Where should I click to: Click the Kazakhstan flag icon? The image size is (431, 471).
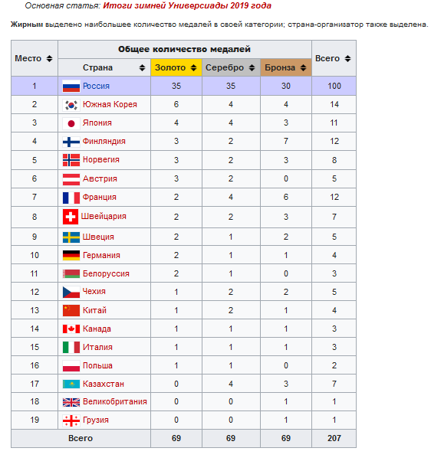pyautogui.click(x=71, y=384)
